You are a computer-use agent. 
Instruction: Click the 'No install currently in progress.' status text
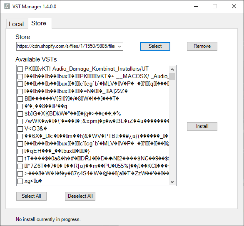48,219
